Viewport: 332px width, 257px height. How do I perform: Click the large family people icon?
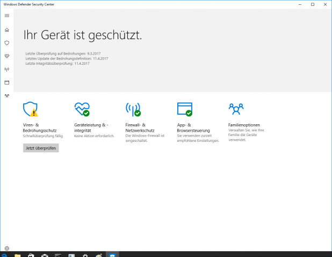pyautogui.click(x=236, y=109)
